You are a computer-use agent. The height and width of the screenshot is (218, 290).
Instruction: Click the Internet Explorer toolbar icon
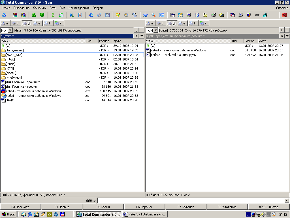click(91, 15)
